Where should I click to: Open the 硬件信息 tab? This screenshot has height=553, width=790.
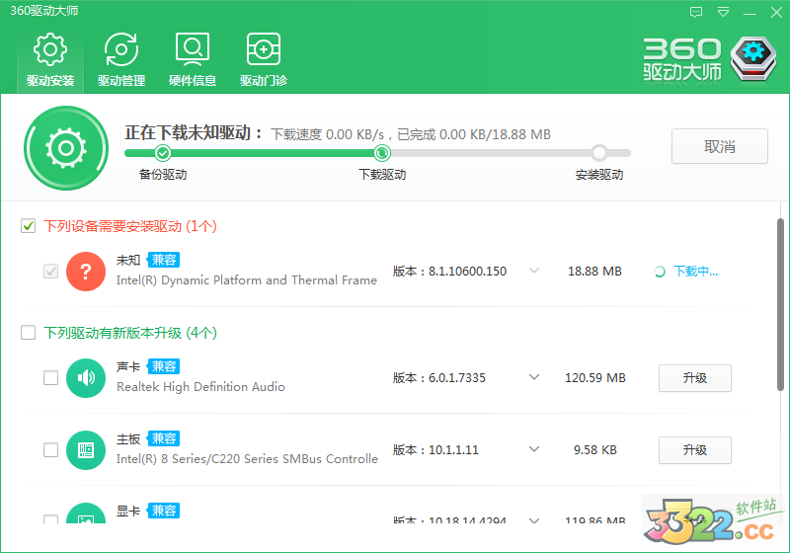point(193,60)
